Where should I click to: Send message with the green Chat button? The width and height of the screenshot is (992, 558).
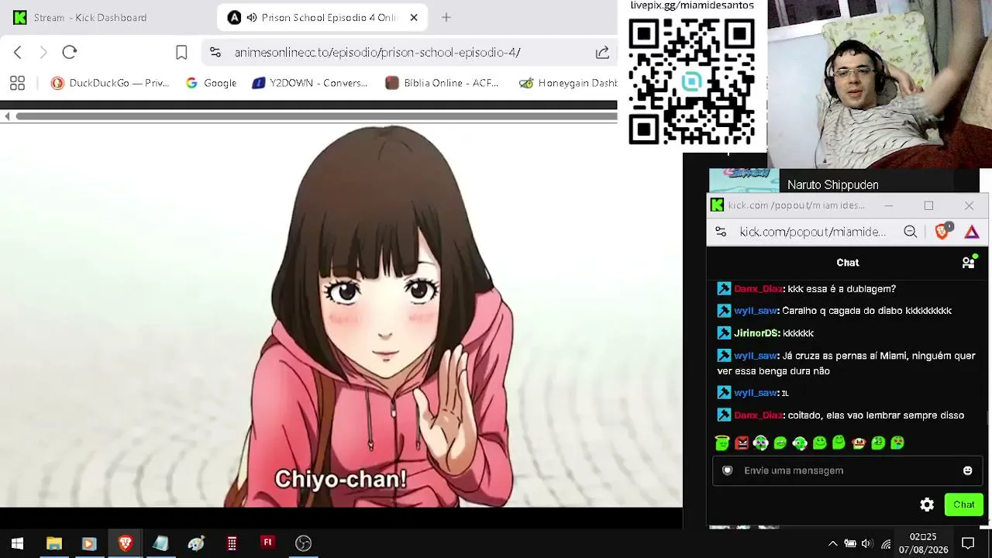tap(964, 505)
